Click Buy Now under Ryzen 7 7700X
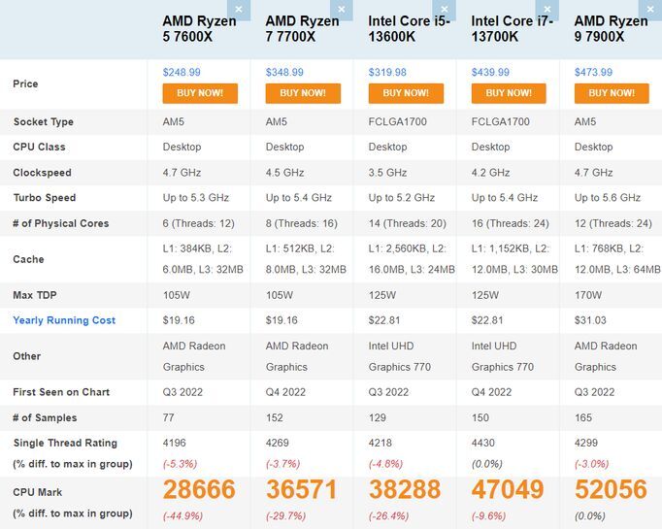This screenshot has height=529, width=662. click(303, 93)
